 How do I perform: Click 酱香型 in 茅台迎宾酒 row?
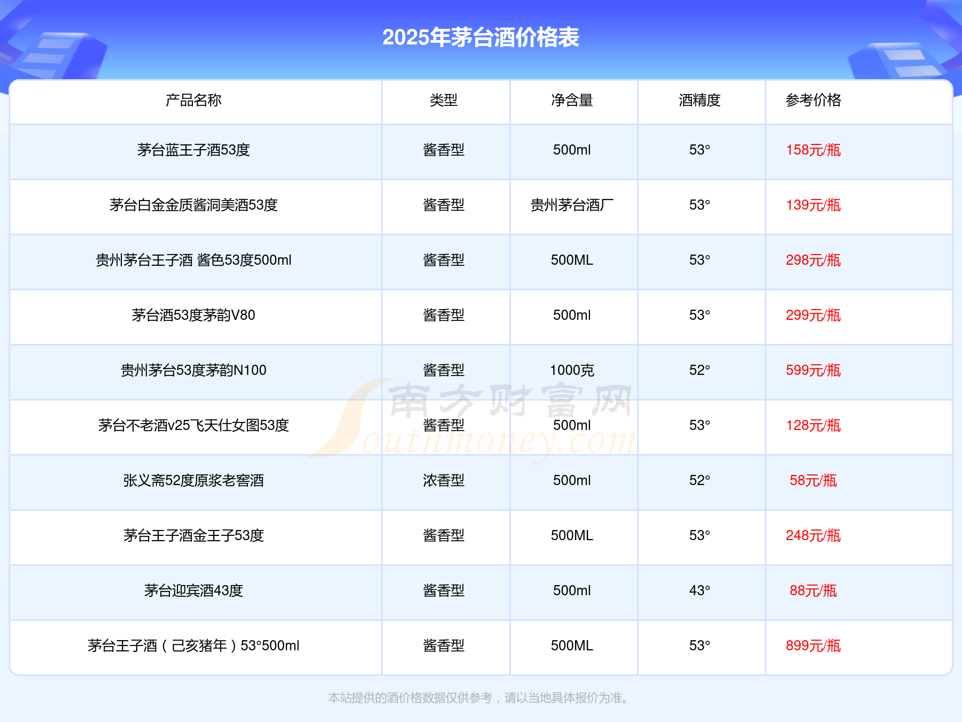(444, 590)
